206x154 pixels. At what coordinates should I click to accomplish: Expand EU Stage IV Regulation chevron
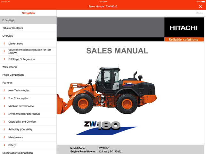tap(4, 59)
